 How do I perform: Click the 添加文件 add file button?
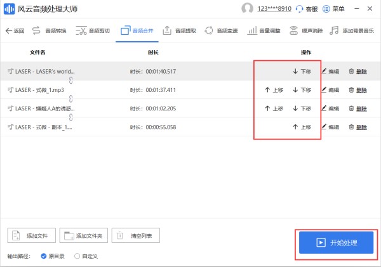[x=32, y=236]
